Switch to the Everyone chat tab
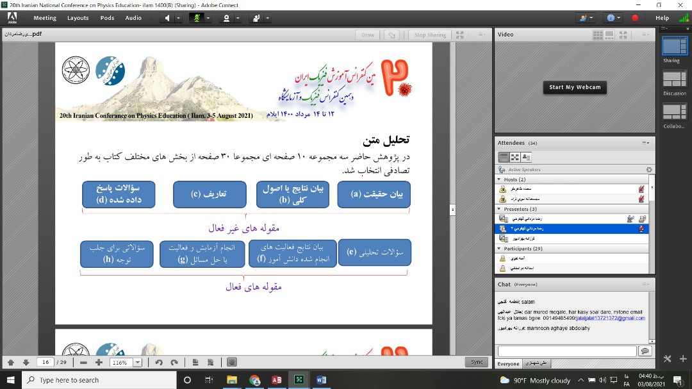 click(507, 363)
